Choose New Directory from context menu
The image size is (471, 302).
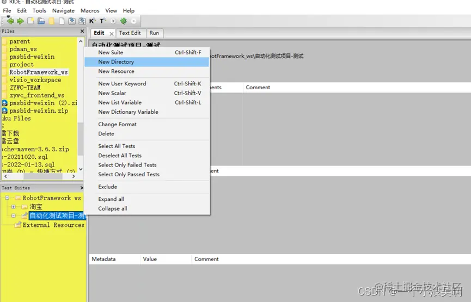pos(147,62)
